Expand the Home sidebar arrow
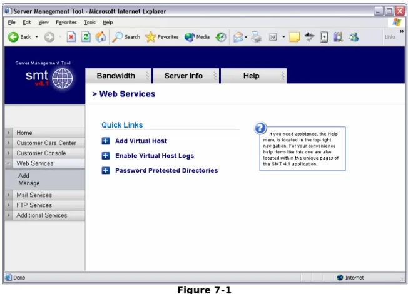 9,133
